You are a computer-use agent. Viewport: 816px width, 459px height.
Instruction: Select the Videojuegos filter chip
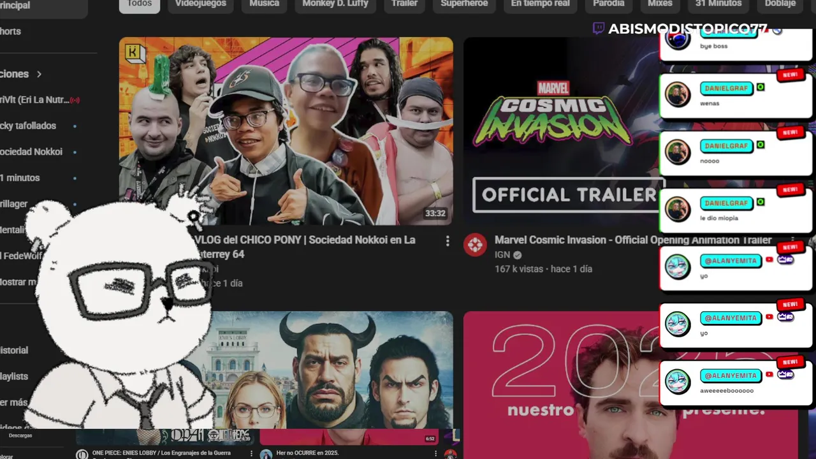(201, 4)
